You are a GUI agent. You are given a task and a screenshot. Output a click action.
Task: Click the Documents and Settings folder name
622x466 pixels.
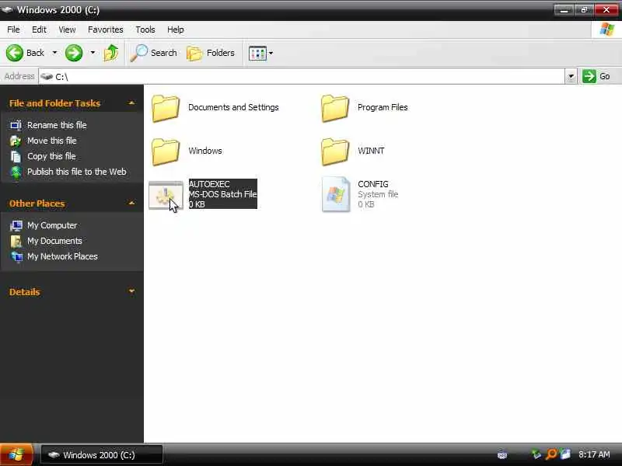233,107
